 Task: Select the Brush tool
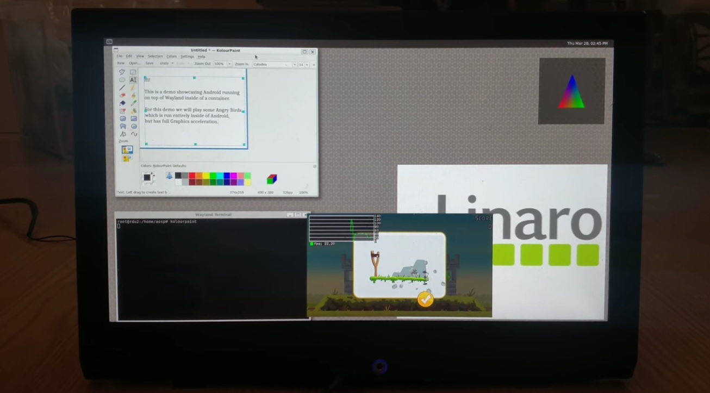133,95
